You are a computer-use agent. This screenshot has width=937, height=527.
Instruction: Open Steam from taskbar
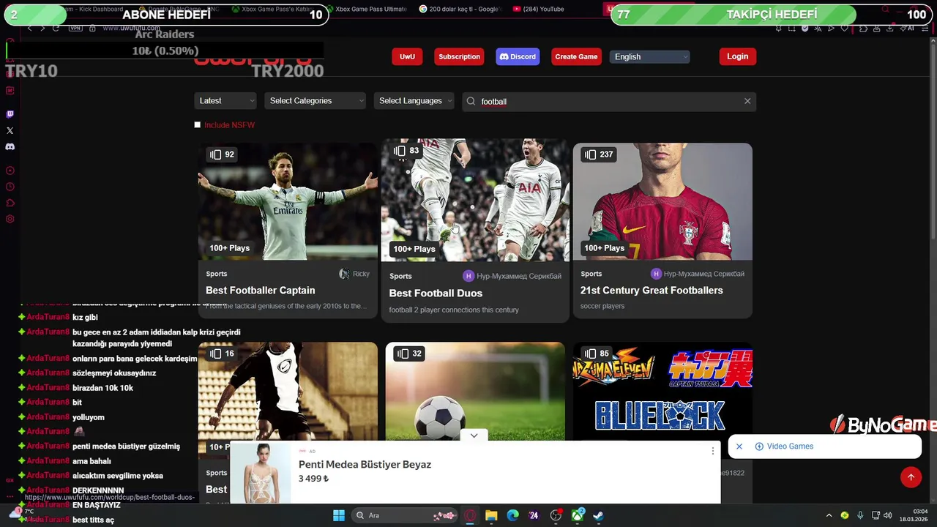pyautogui.click(x=598, y=515)
